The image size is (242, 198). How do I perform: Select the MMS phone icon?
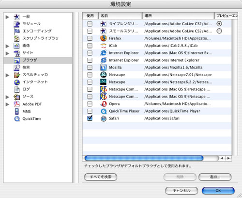click(x=16, y=112)
